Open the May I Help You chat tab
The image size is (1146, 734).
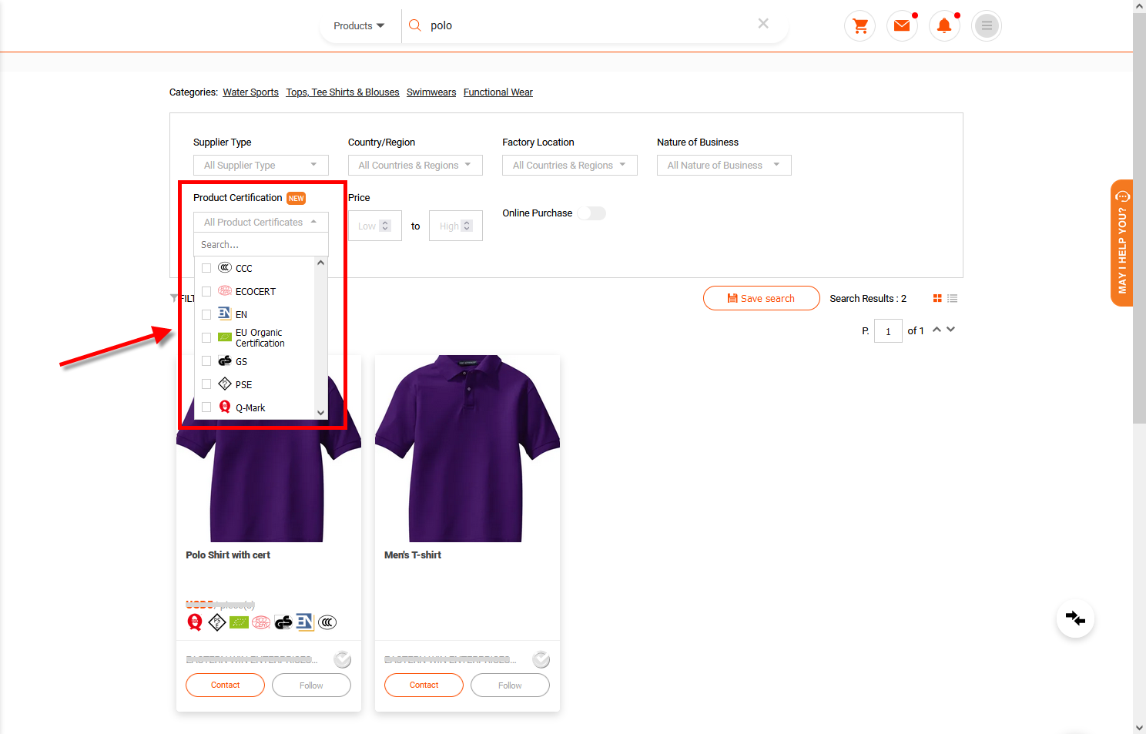[x=1121, y=243]
